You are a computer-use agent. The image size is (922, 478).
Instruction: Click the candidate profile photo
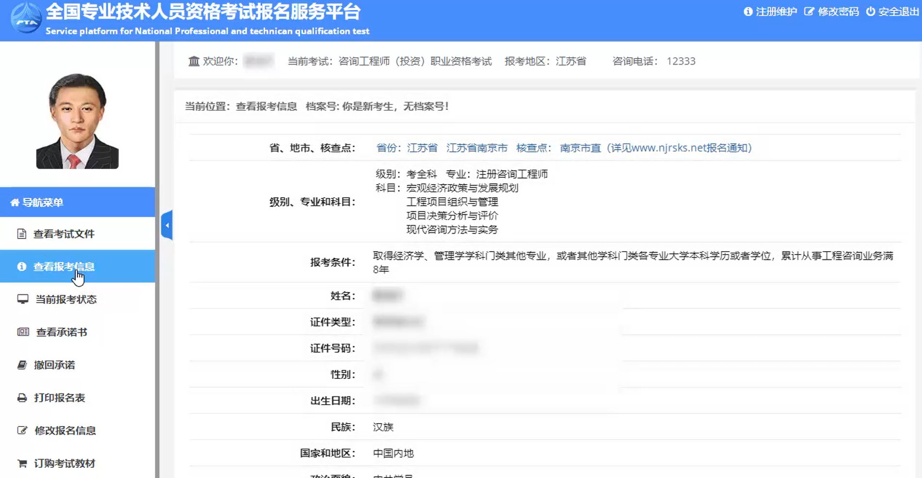pyautogui.click(x=77, y=121)
